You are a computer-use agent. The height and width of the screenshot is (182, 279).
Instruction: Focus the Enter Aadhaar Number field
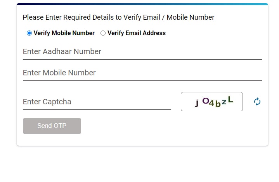[x=142, y=52]
